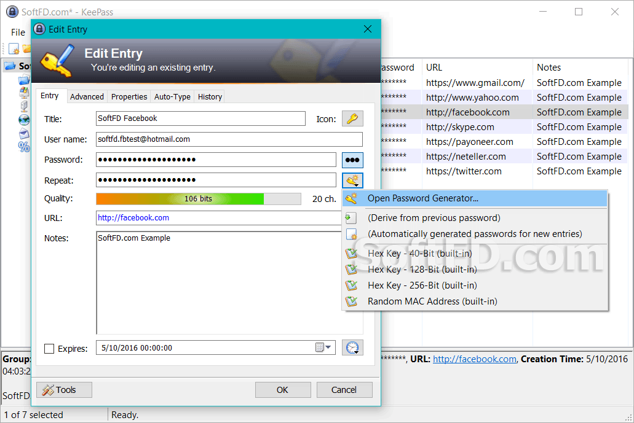Pick the Hex Key 40-Bit profile
This screenshot has width=634, height=423.
[x=475, y=254]
